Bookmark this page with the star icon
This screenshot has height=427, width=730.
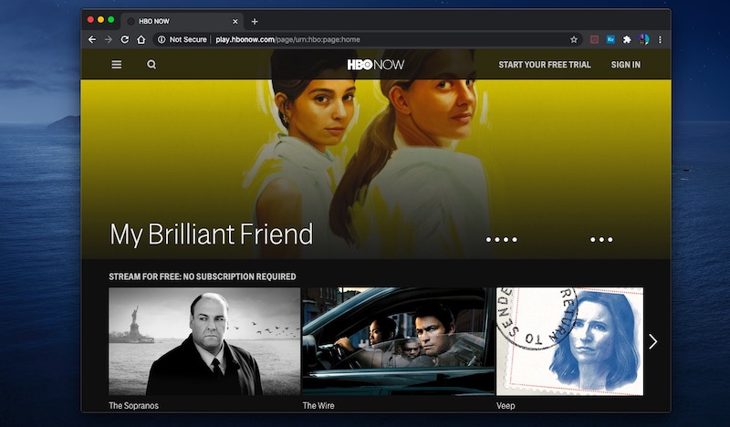(574, 39)
